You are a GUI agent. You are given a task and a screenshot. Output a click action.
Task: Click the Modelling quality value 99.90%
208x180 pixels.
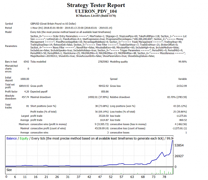tap(182, 62)
